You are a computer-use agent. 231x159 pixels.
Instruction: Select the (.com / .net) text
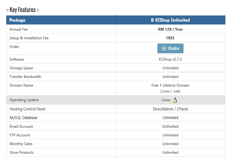click(170, 91)
